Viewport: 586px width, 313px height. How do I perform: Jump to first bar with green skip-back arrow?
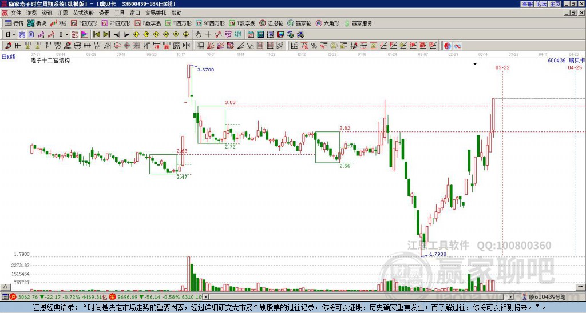[96, 34]
